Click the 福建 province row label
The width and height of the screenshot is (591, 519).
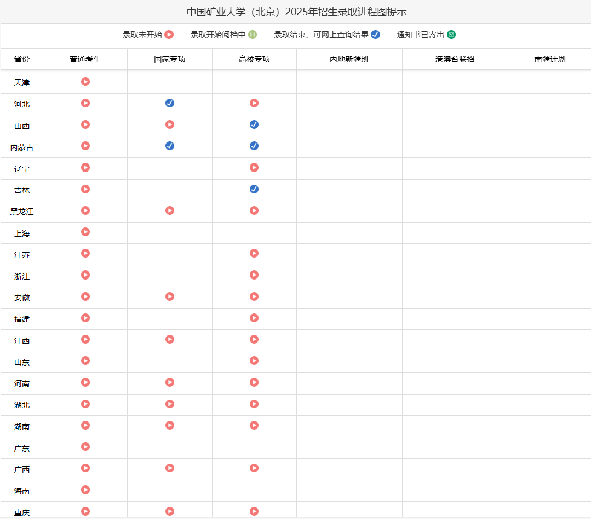(22, 319)
